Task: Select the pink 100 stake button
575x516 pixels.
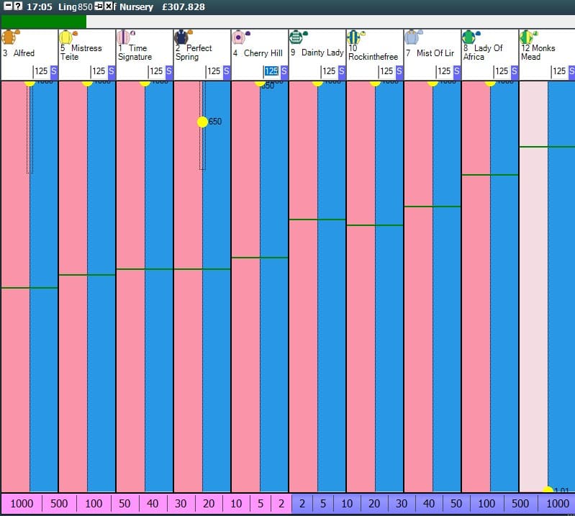Action: pos(94,504)
